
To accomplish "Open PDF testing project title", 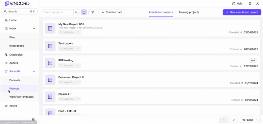I will click(x=66, y=60).
